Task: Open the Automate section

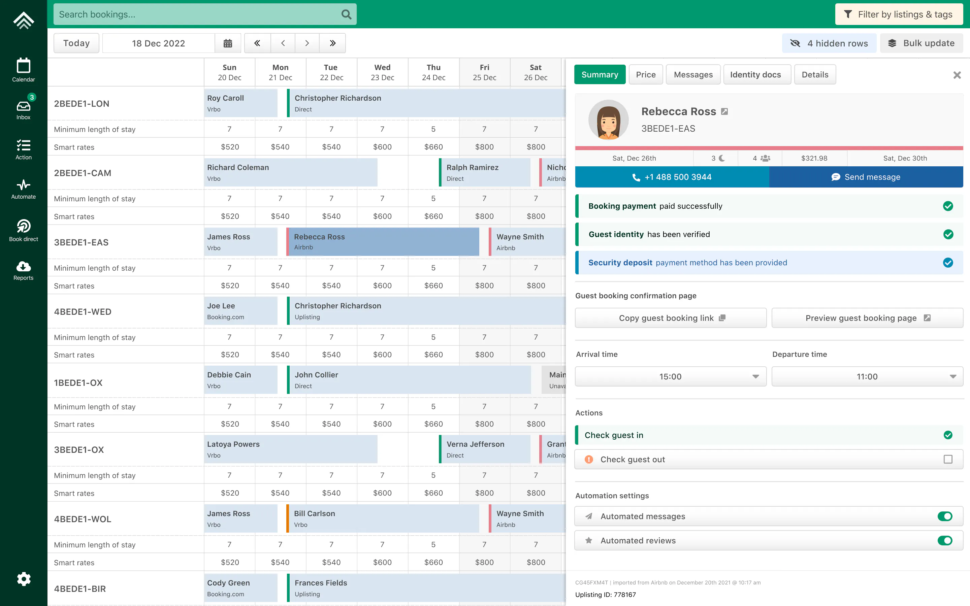Action: (x=23, y=189)
